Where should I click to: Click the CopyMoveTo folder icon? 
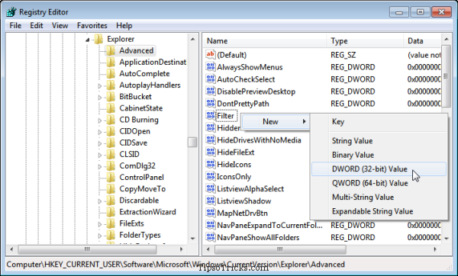[111, 189]
